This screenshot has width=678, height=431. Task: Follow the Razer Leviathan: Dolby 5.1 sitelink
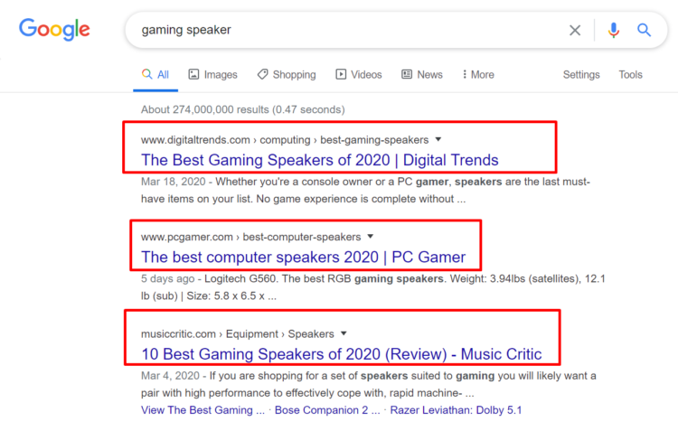click(456, 410)
